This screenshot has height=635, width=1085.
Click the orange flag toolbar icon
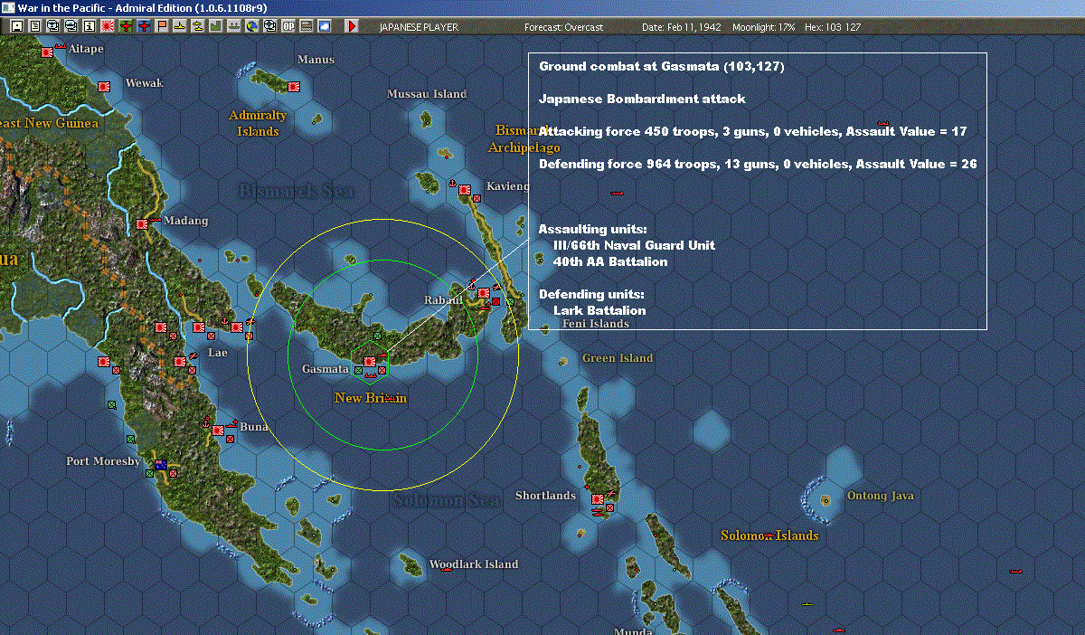point(162,26)
